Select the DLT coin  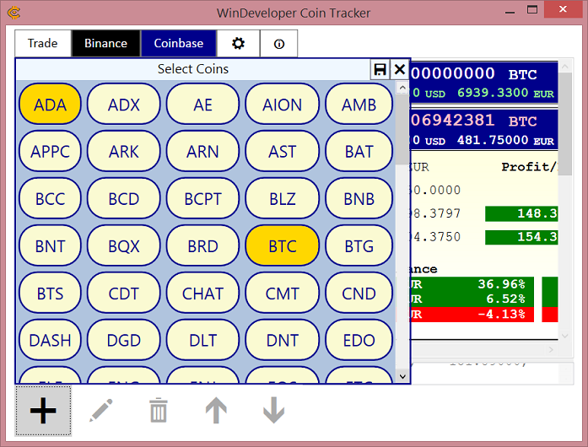tap(202, 340)
